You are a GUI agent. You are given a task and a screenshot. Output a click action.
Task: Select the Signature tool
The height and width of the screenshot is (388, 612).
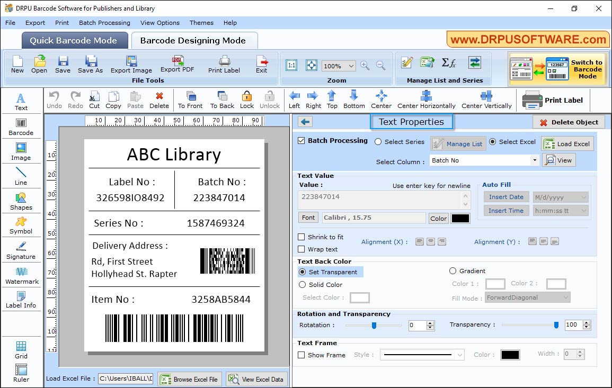tap(21, 250)
